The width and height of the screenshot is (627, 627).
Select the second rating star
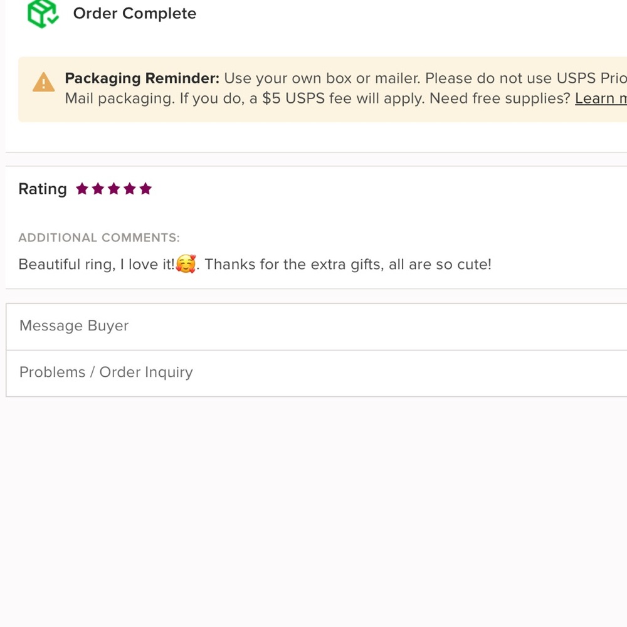pos(98,189)
